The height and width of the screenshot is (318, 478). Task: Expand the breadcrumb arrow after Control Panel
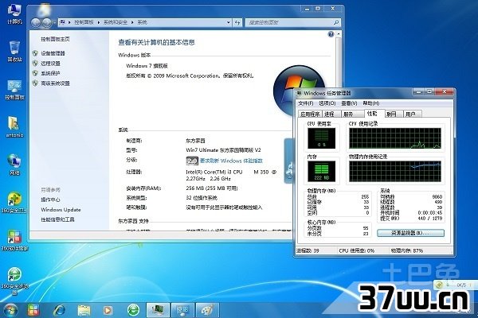99,22
